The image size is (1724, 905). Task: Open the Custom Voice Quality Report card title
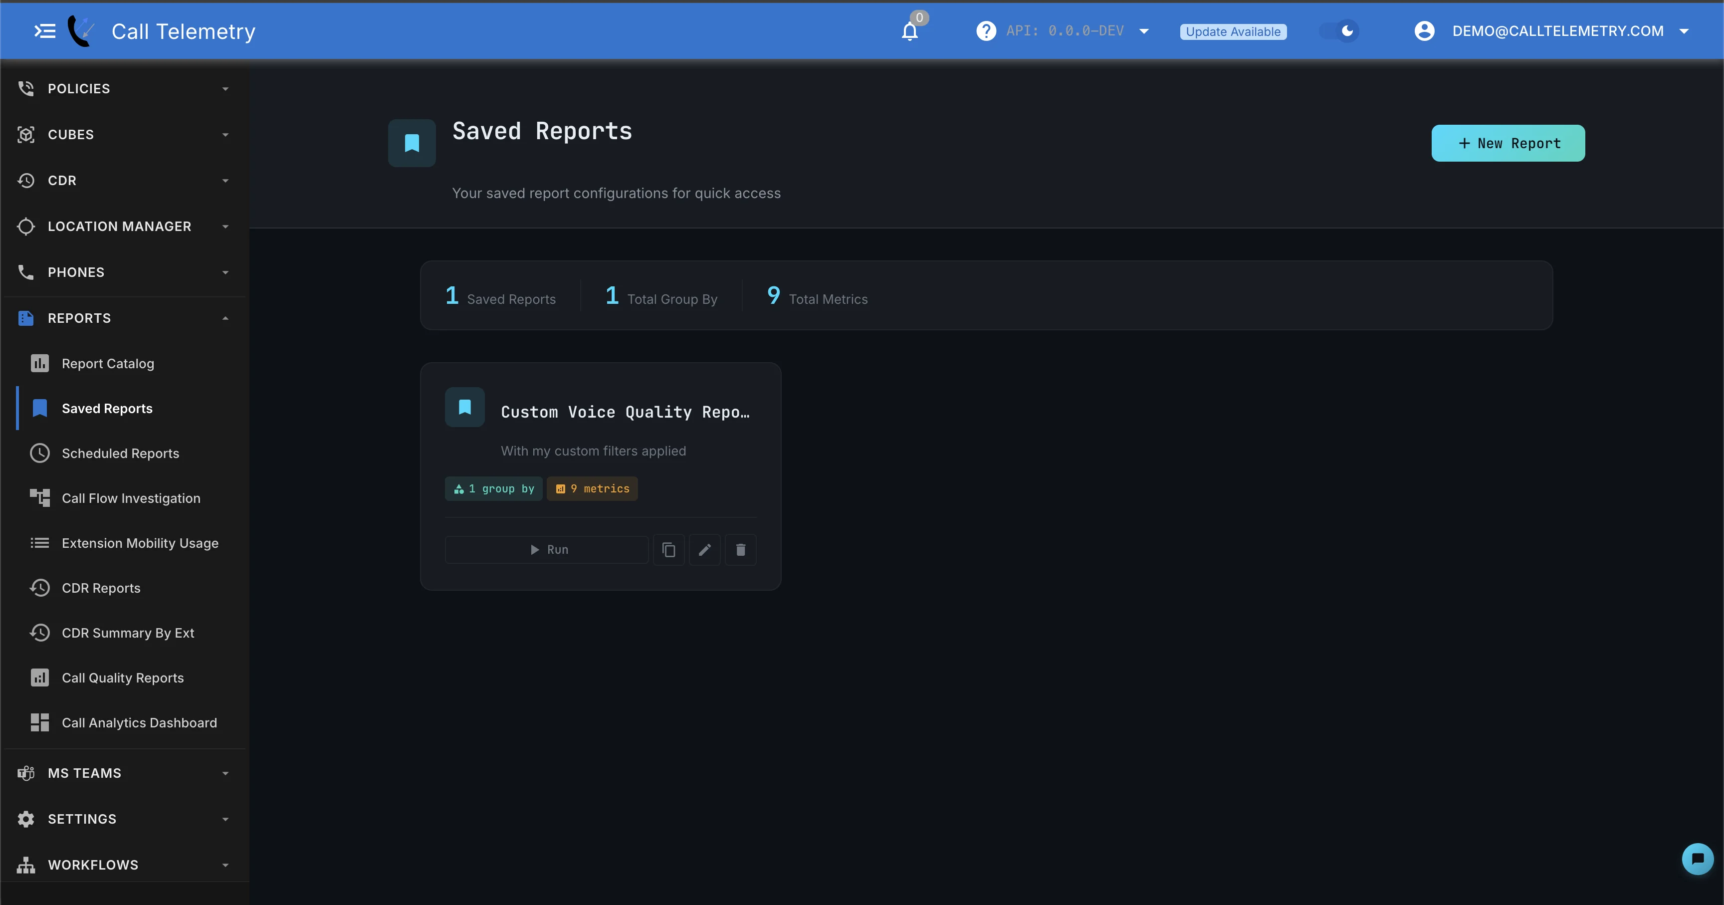click(x=625, y=412)
